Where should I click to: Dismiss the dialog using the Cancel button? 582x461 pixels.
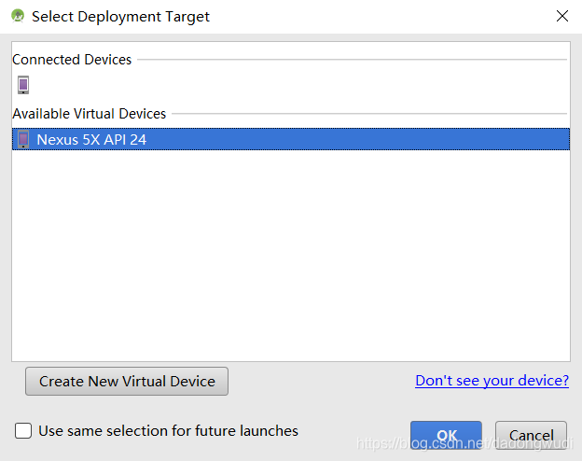pos(531,435)
